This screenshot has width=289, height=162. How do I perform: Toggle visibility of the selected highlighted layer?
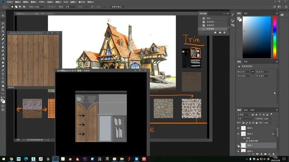pyautogui.click(x=238, y=146)
